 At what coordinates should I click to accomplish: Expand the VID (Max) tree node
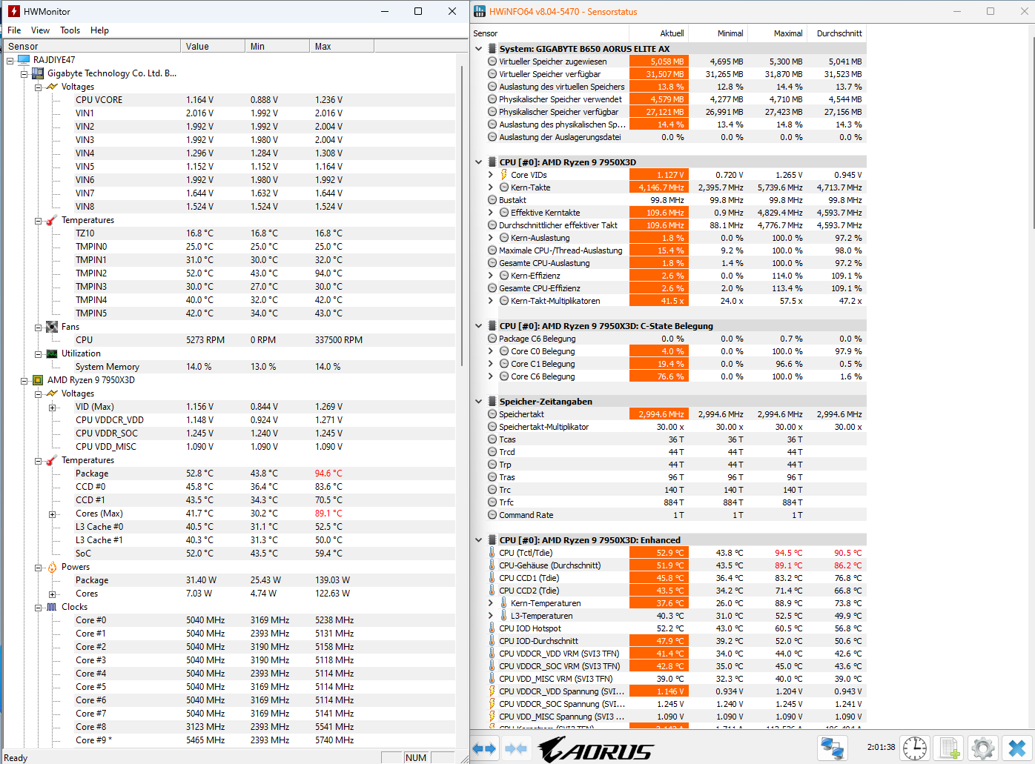(52, 407)
